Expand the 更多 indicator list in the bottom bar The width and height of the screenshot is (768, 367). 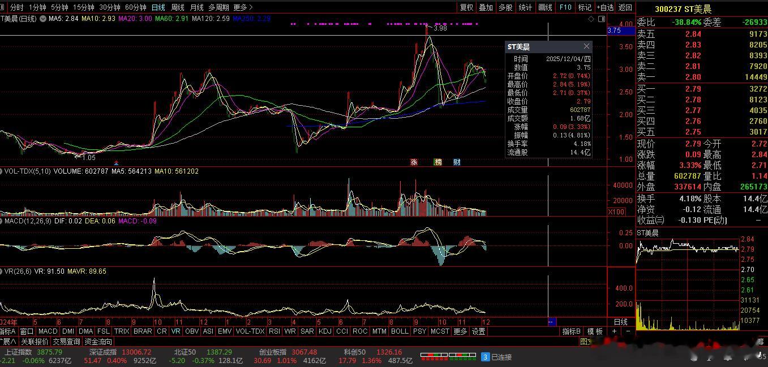461,331
